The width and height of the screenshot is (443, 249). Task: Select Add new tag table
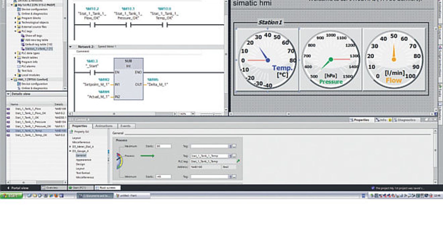[x=34, y=40]
